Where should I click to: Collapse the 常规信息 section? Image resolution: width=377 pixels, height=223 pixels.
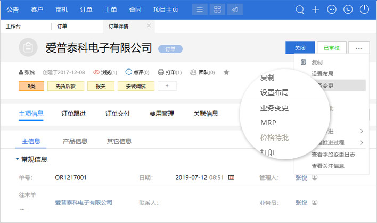17,159
